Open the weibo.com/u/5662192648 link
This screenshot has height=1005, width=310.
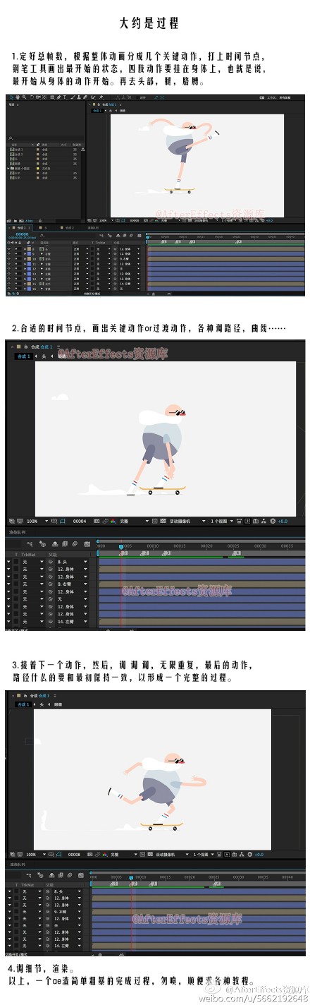[252, 999]
